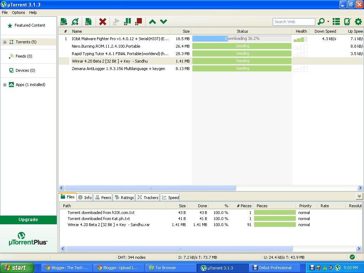Open the Windows start button
The image size is (364, 273).
[x=17, y=268]
